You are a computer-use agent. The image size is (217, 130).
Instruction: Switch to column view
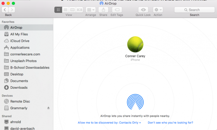(72, 10)
